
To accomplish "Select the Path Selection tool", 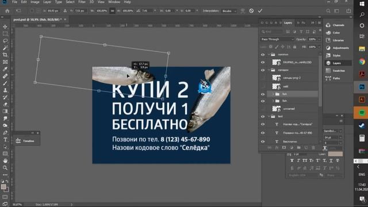I will tap(5, 147).
